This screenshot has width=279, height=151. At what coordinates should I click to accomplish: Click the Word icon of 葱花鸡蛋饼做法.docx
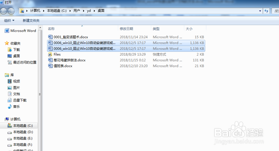(x=50, y=60)
